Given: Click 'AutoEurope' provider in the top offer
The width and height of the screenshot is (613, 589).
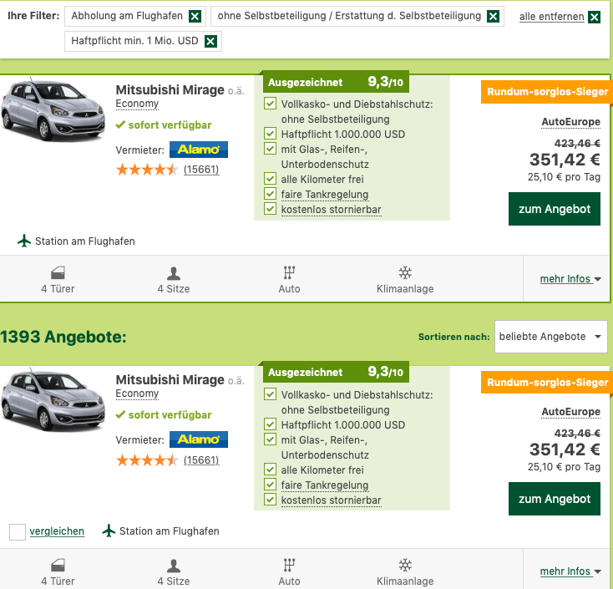Looking at the screenshot, I should click(x=570, y=122).
